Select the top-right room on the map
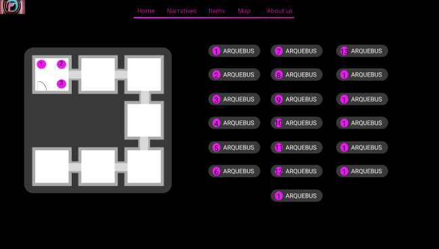The height and width of the screenshot is (249, 439). point(144,74)
